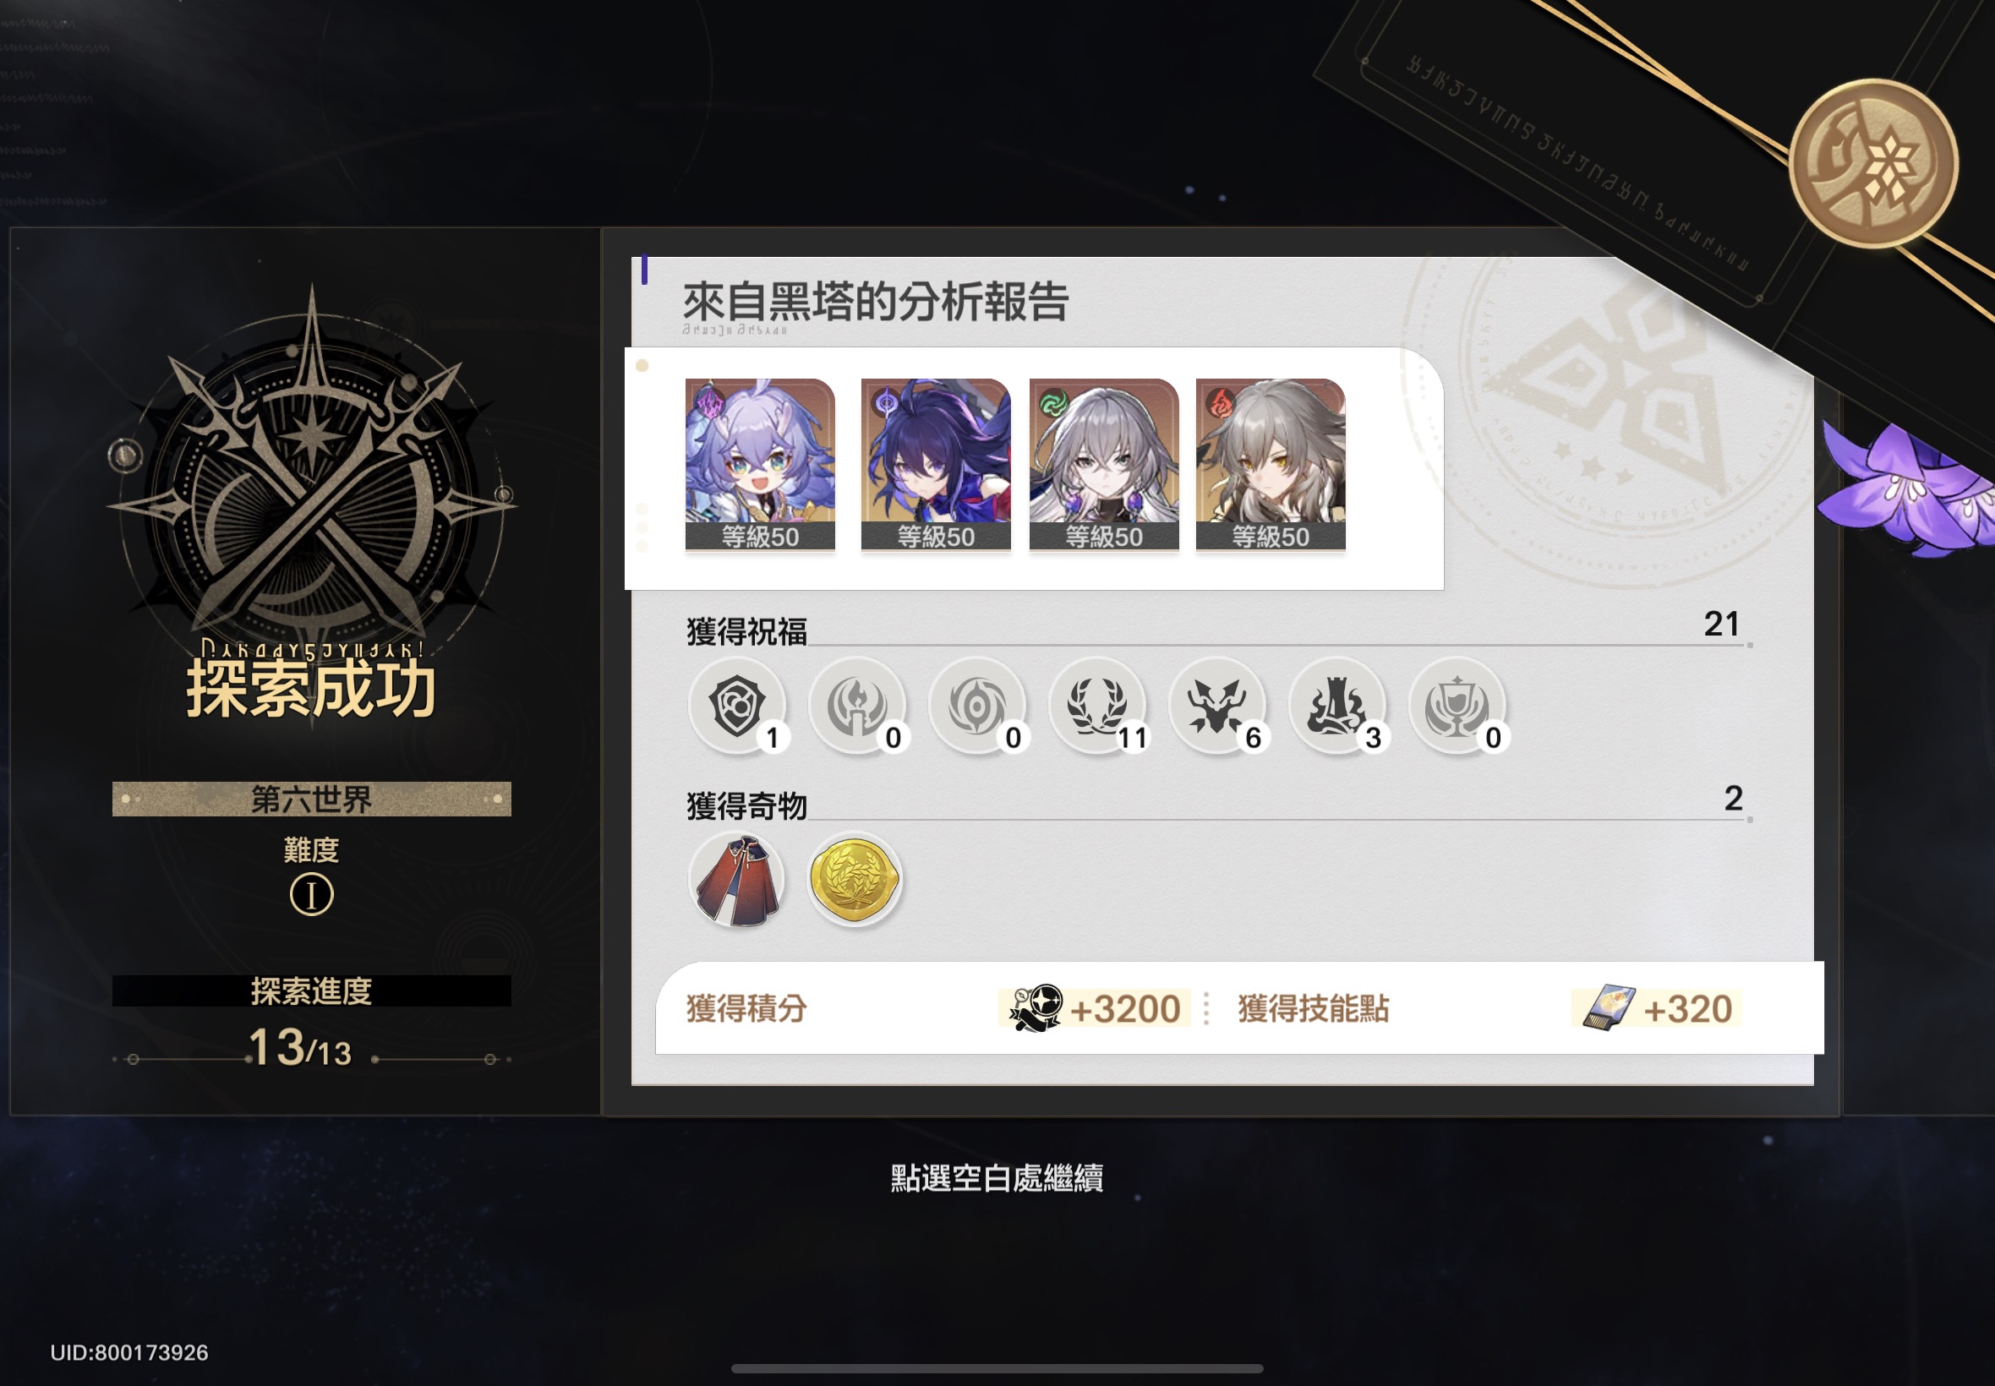Click the Preservation blessing icon showing 1
This screenshot has width=1995, height=1386.
[737, 705]
